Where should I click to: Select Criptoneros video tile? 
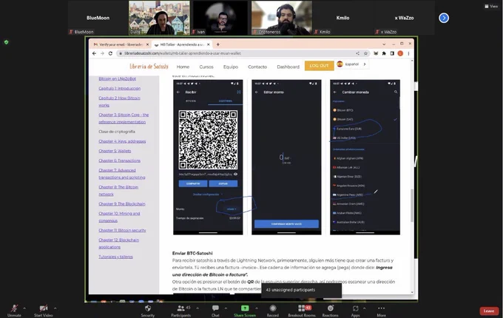click(x=281, y=18)
